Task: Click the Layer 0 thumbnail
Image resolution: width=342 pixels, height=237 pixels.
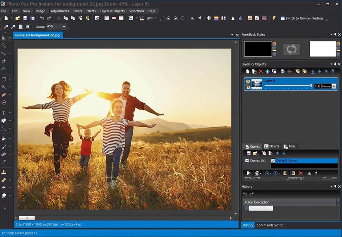Action: pyautogui.click(x=257, y=84)
